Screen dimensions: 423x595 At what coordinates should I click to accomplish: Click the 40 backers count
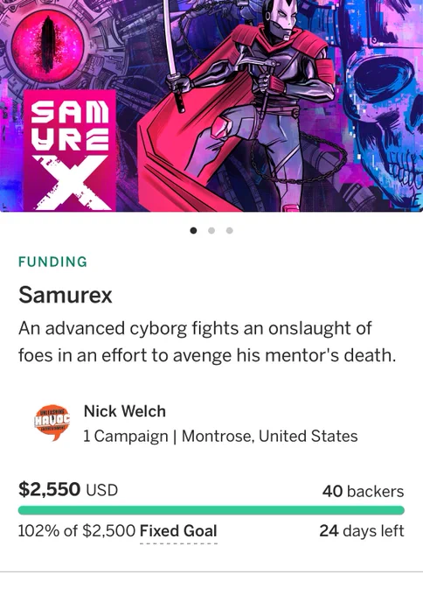click(x=363, y=491)
